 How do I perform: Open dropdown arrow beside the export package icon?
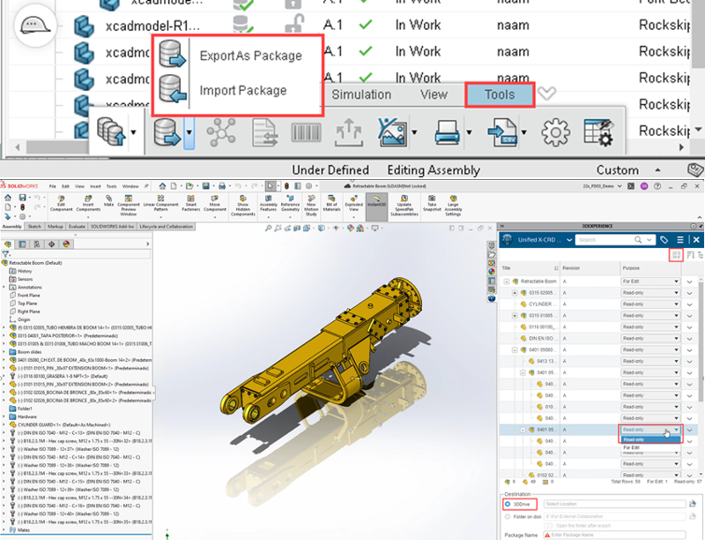(x=189, y=132)
